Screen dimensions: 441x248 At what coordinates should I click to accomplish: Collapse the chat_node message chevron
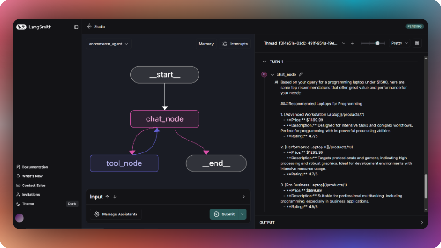pyautogui.click(x=272, y=74)
